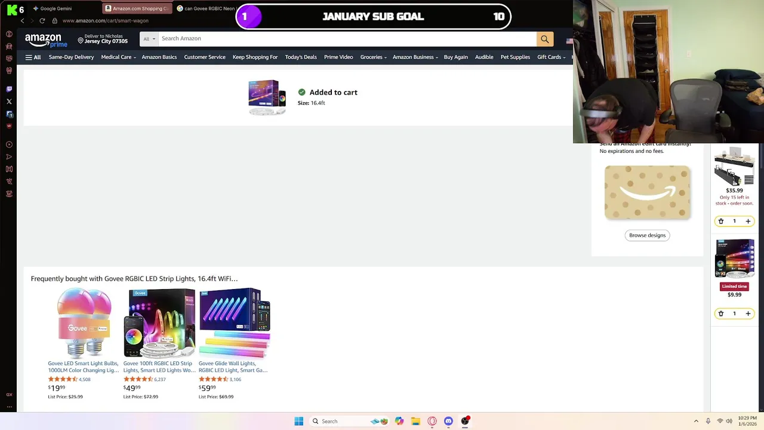Open the Amazon eGift card image

point(648,192)
